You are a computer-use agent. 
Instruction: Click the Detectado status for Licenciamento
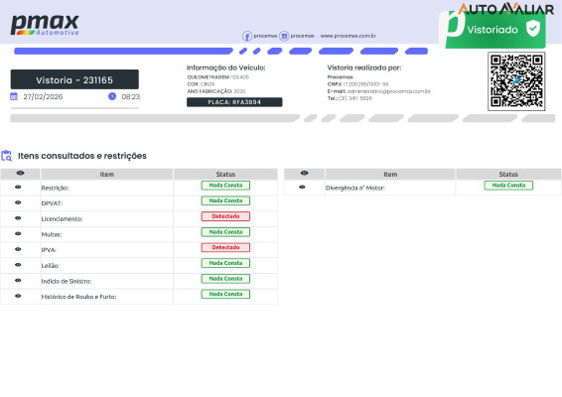tap(225, 216)
